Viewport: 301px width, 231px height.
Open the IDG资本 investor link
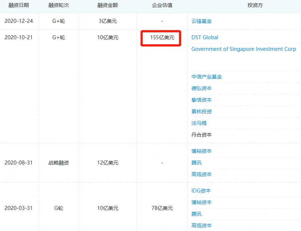click(x=201, y=191)
